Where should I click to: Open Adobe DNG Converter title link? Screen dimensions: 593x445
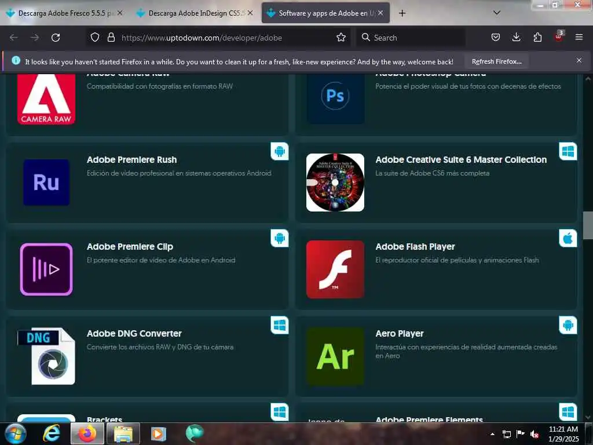134,334
